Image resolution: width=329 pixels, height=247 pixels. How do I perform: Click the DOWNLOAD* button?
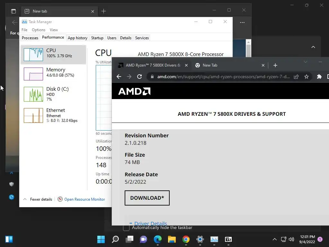tap(147, 198)
